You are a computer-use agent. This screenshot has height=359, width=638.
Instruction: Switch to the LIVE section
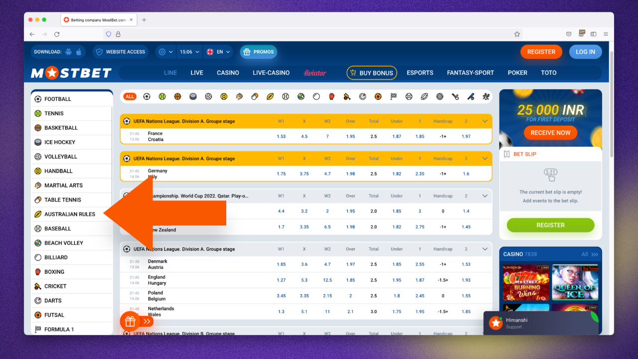(197, 73)
